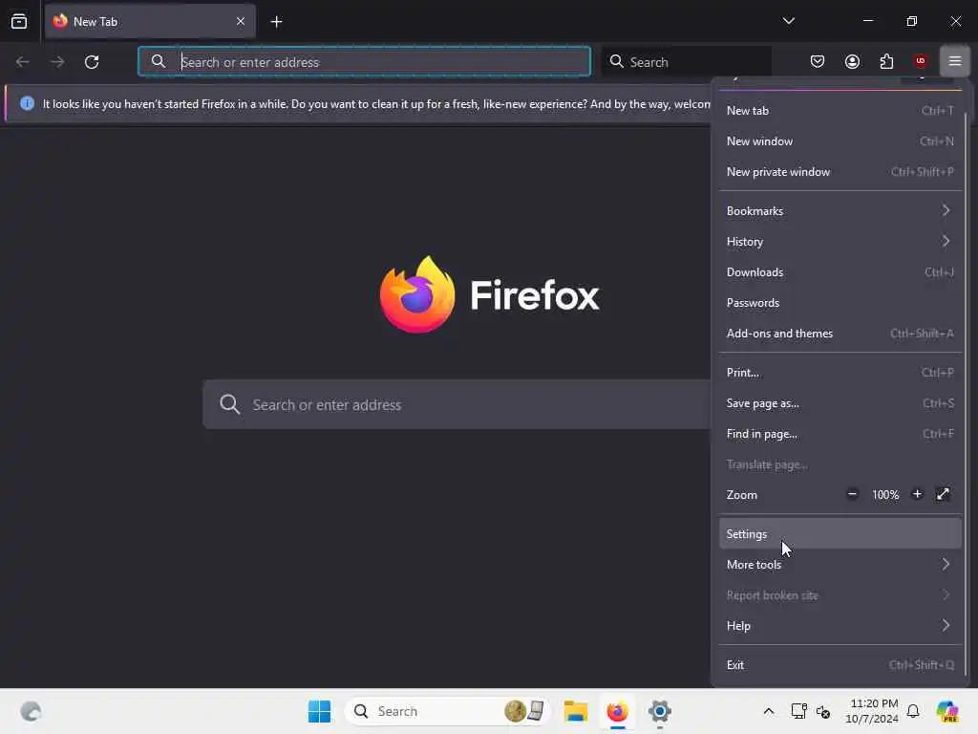Expand the Bookmarks submenu
This screenshot has width=978, height=734.
pyautogui.click(x=840, y=211)
